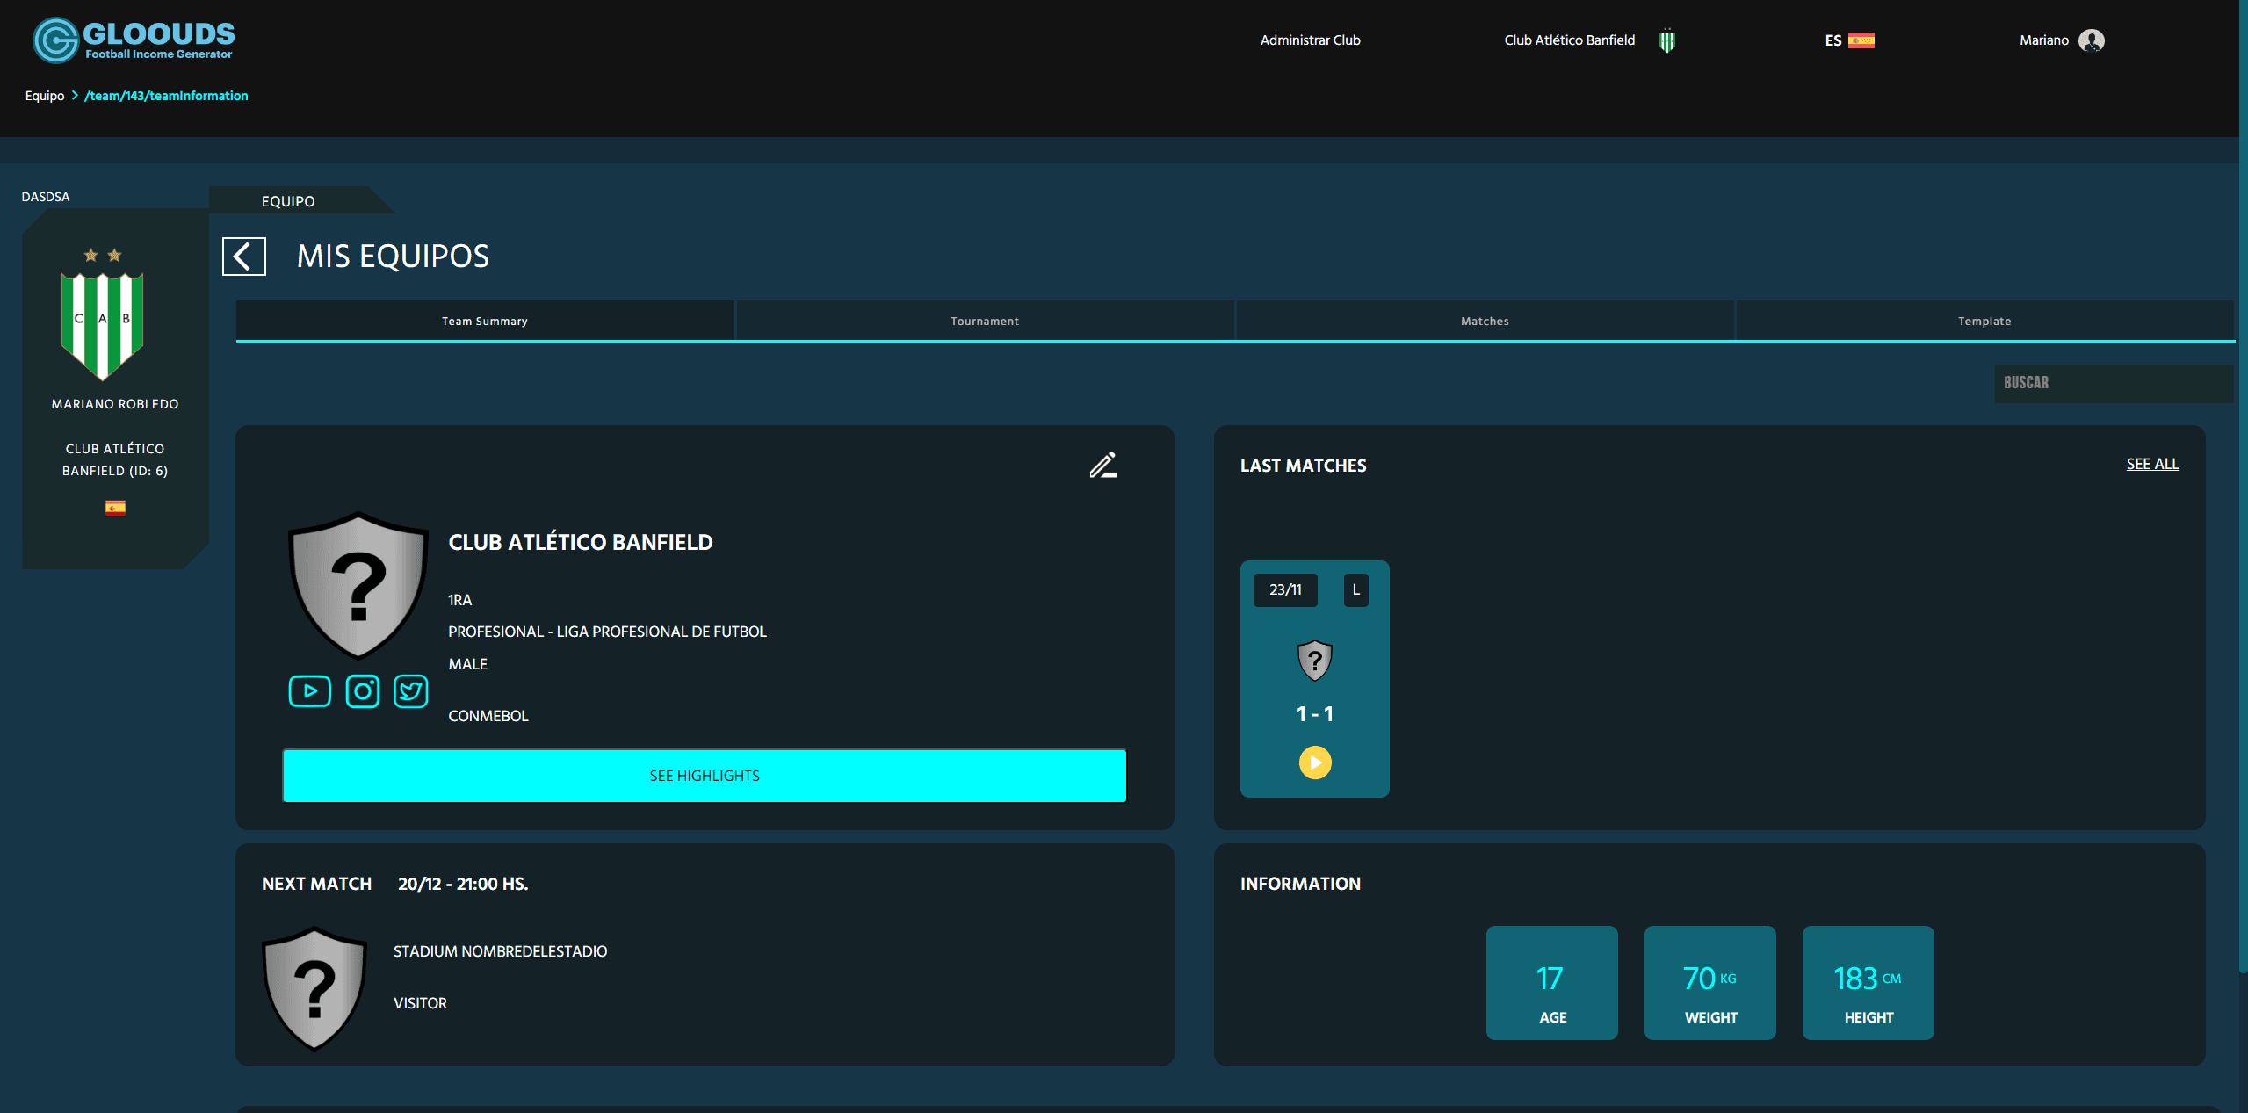This screenshot has height=1113, width=2248.
Task: Switch to the Team Summary tab
Action: (x=485, y=321)
